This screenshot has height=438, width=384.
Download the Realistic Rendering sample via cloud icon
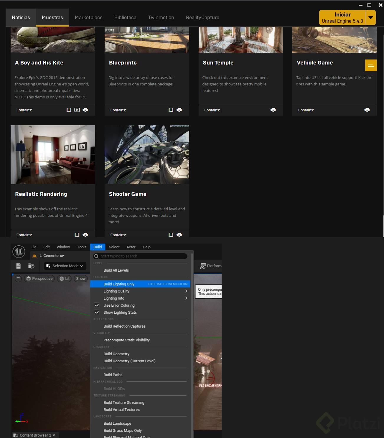pyautogui.click(x=85, y=235)
